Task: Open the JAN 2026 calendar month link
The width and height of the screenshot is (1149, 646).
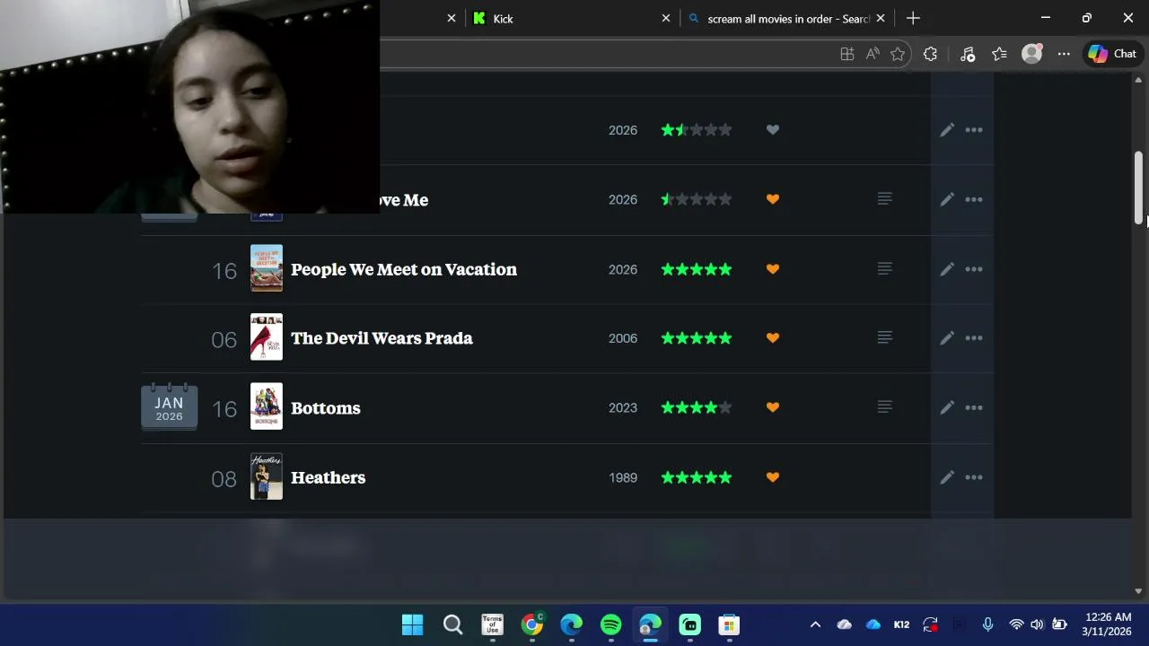Action: (169, 407)
